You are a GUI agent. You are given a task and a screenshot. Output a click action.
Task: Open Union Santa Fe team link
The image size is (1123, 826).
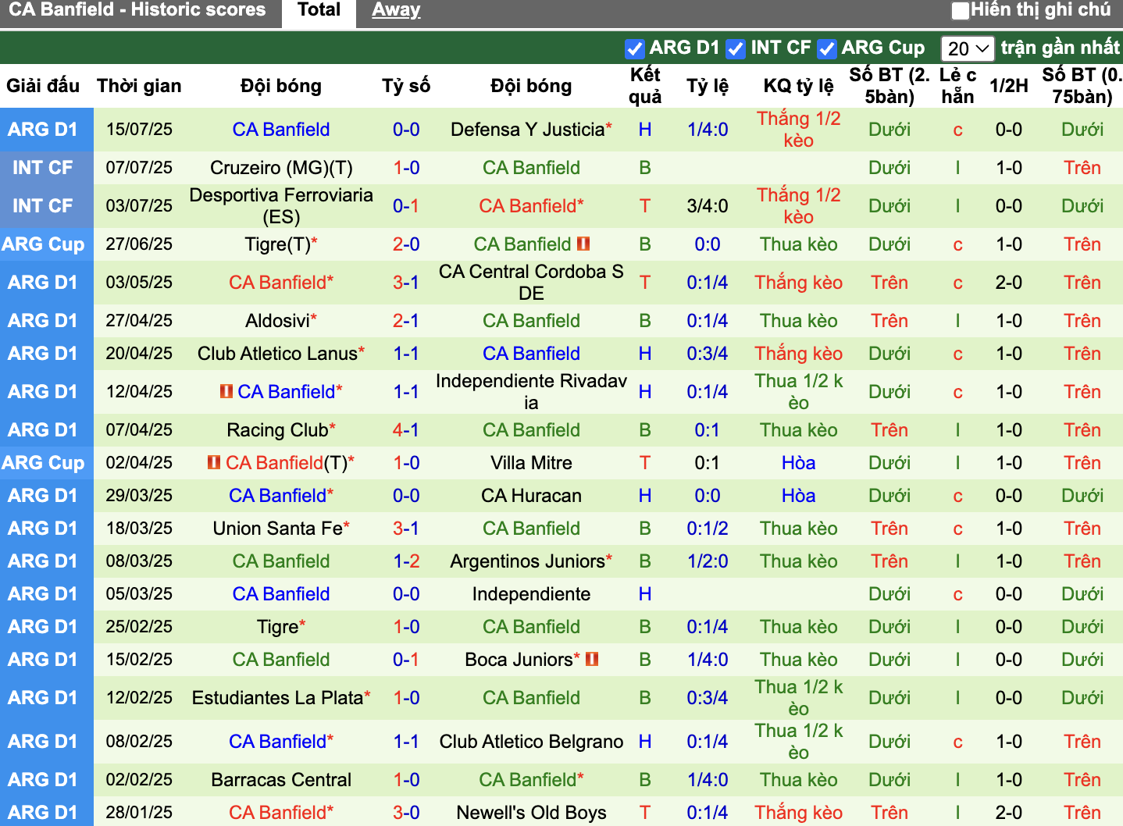point(277,529)
